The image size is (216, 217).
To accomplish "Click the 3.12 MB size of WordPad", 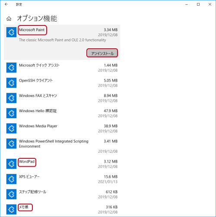I will [x=111, y=161].
